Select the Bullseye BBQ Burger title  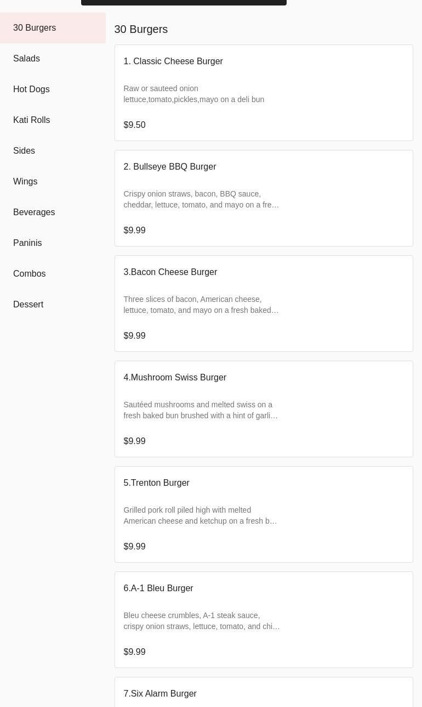tap(170, 167)
